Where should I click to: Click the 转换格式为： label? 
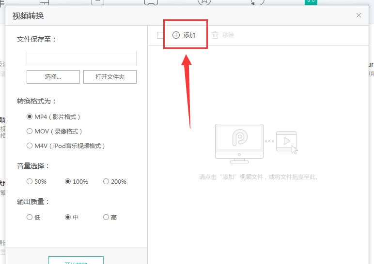(36, 101)
